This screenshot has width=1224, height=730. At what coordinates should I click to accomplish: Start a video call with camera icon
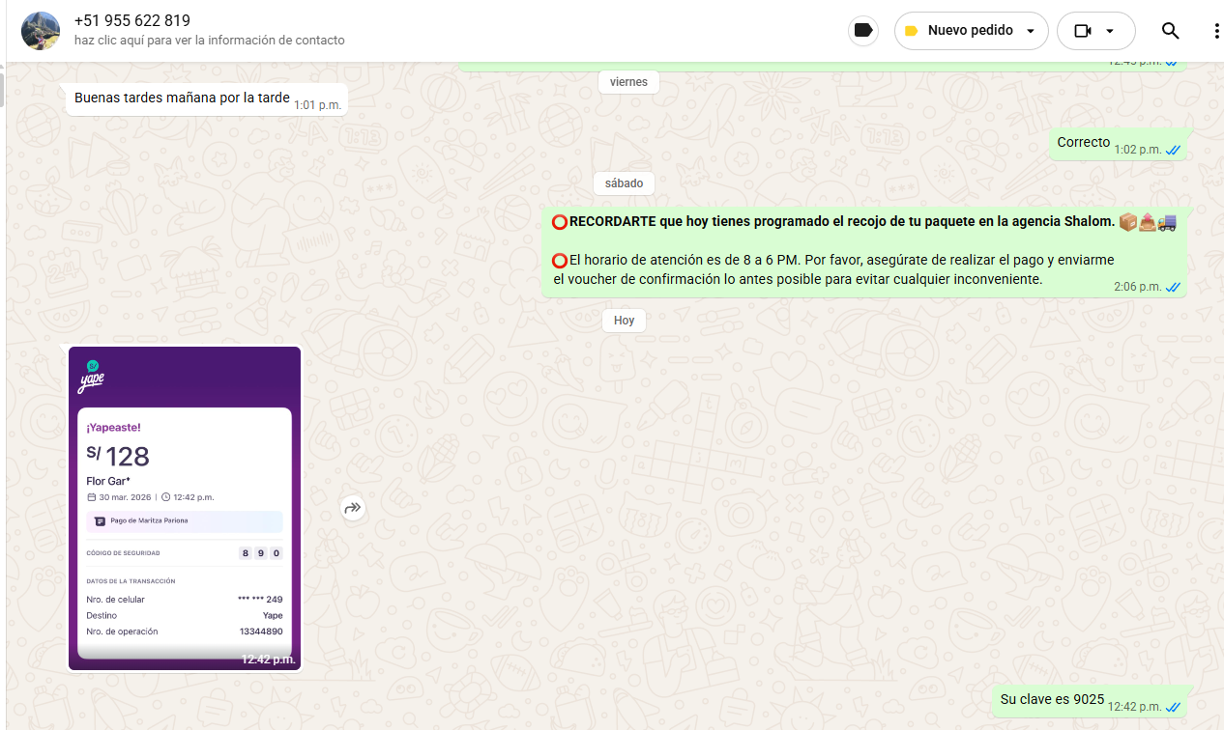[1082, 31]
